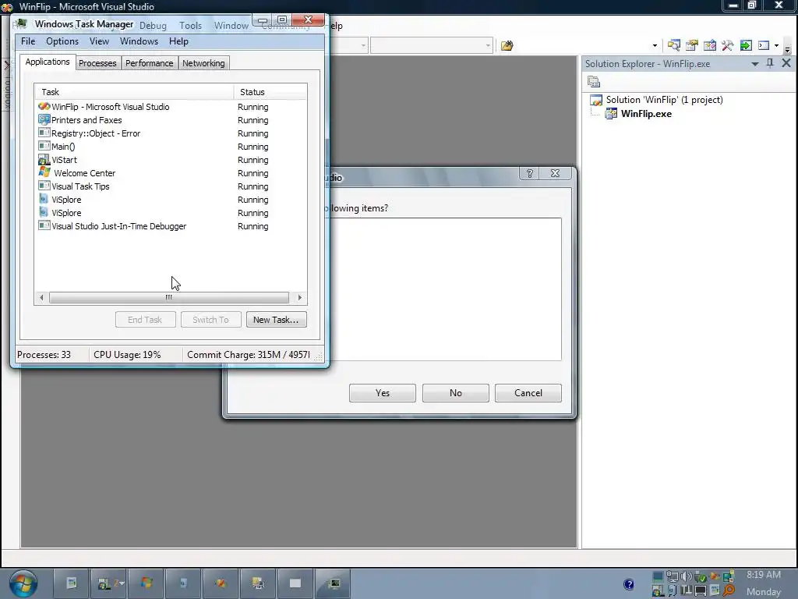Click the Windows Start orb
Image resolution: width=798 pixels, height=599 pixels.
[23, 583]
